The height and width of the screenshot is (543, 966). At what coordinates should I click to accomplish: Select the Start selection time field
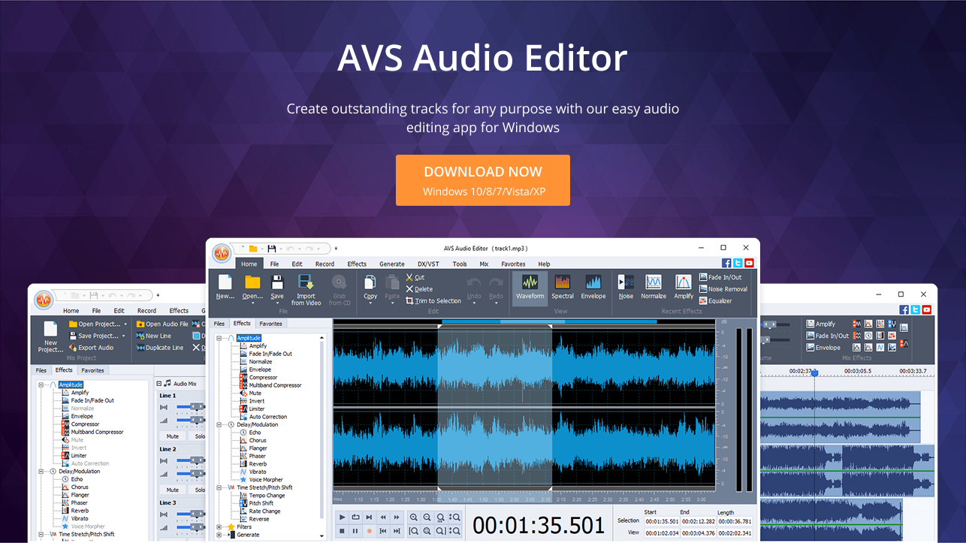coord(662,521)
